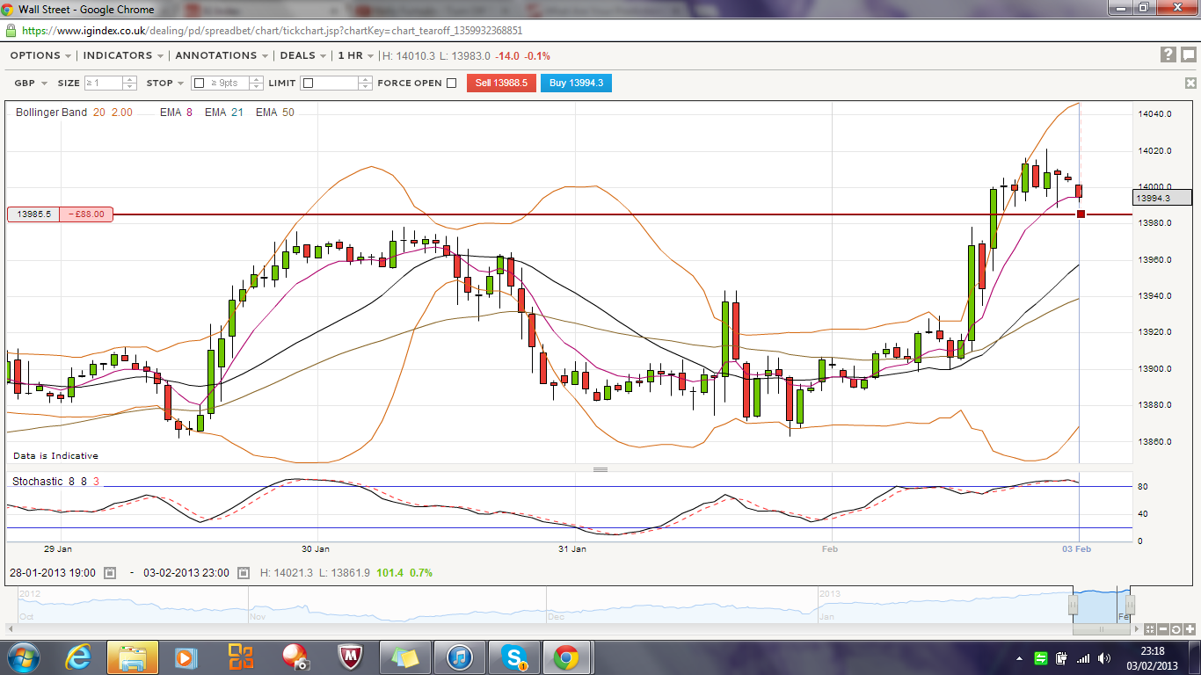Launch Internet Explorer from taskbar
This screenshot has width=1201, height=675.
80,657
